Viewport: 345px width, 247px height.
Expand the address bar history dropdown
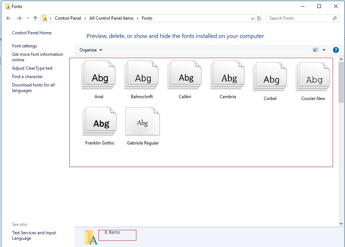(253, 18)
